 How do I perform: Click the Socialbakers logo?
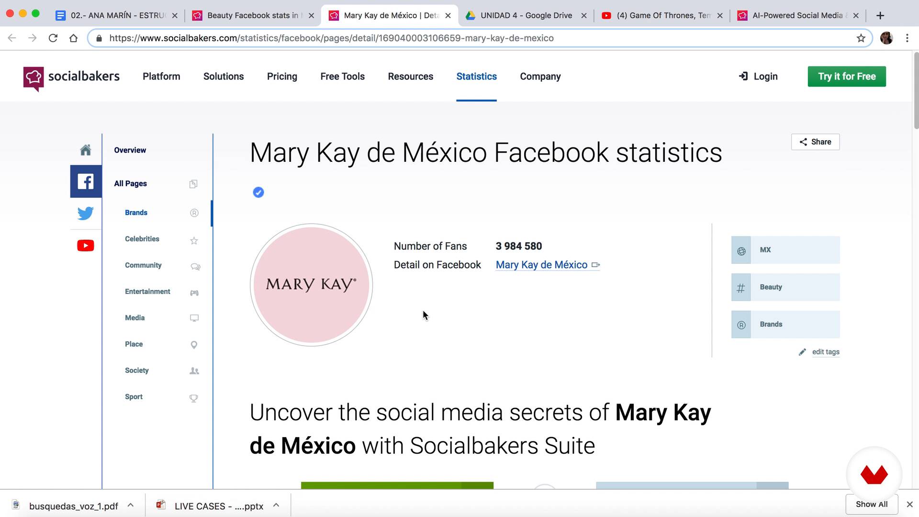tap(71, 78)
